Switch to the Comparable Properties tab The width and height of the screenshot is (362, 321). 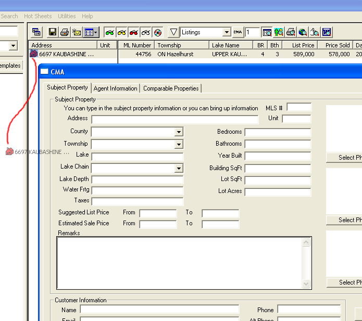pos(171,88)
